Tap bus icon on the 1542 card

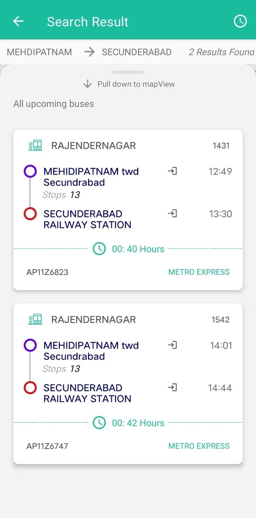click(x=36, y=319)
